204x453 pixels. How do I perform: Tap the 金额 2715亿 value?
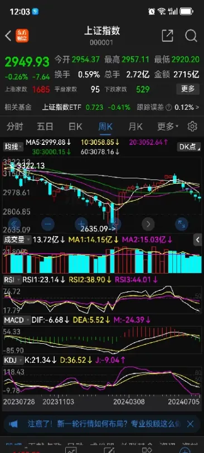point(186,75)
